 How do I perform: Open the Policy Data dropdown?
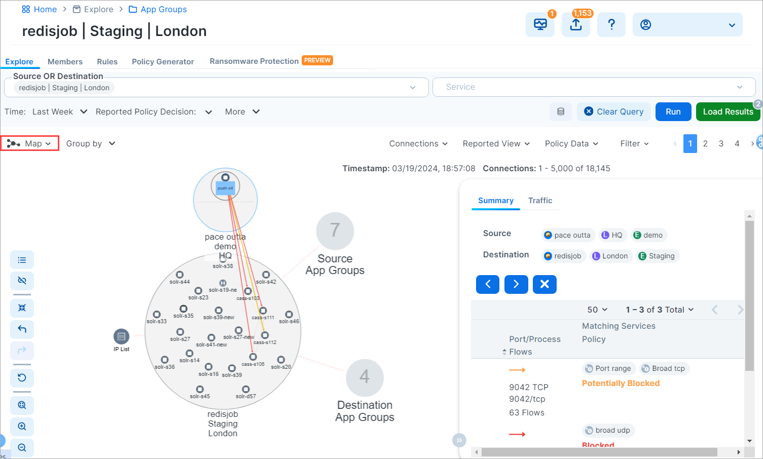[571, 143]
